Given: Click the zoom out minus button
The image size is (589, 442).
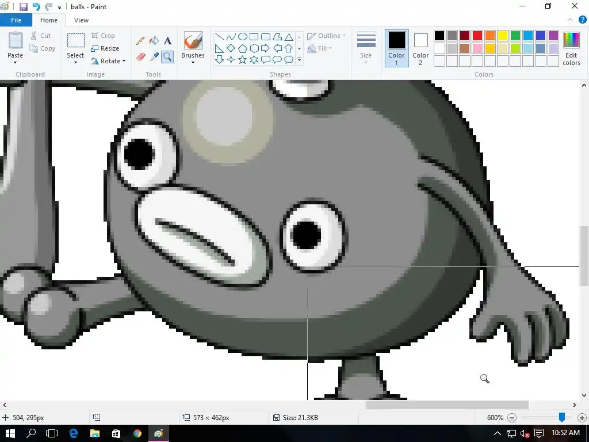Looking at the screenshot, I should click(512, 418).
